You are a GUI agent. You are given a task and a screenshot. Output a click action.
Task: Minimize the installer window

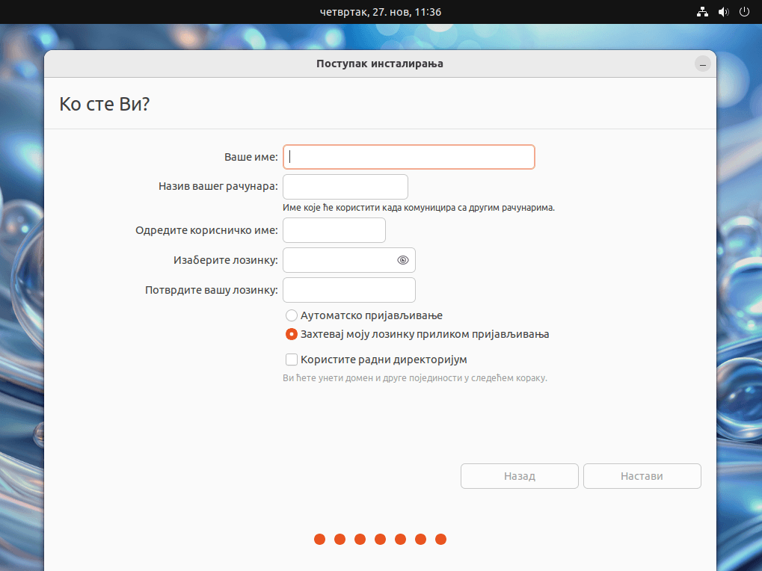point(702,64)
